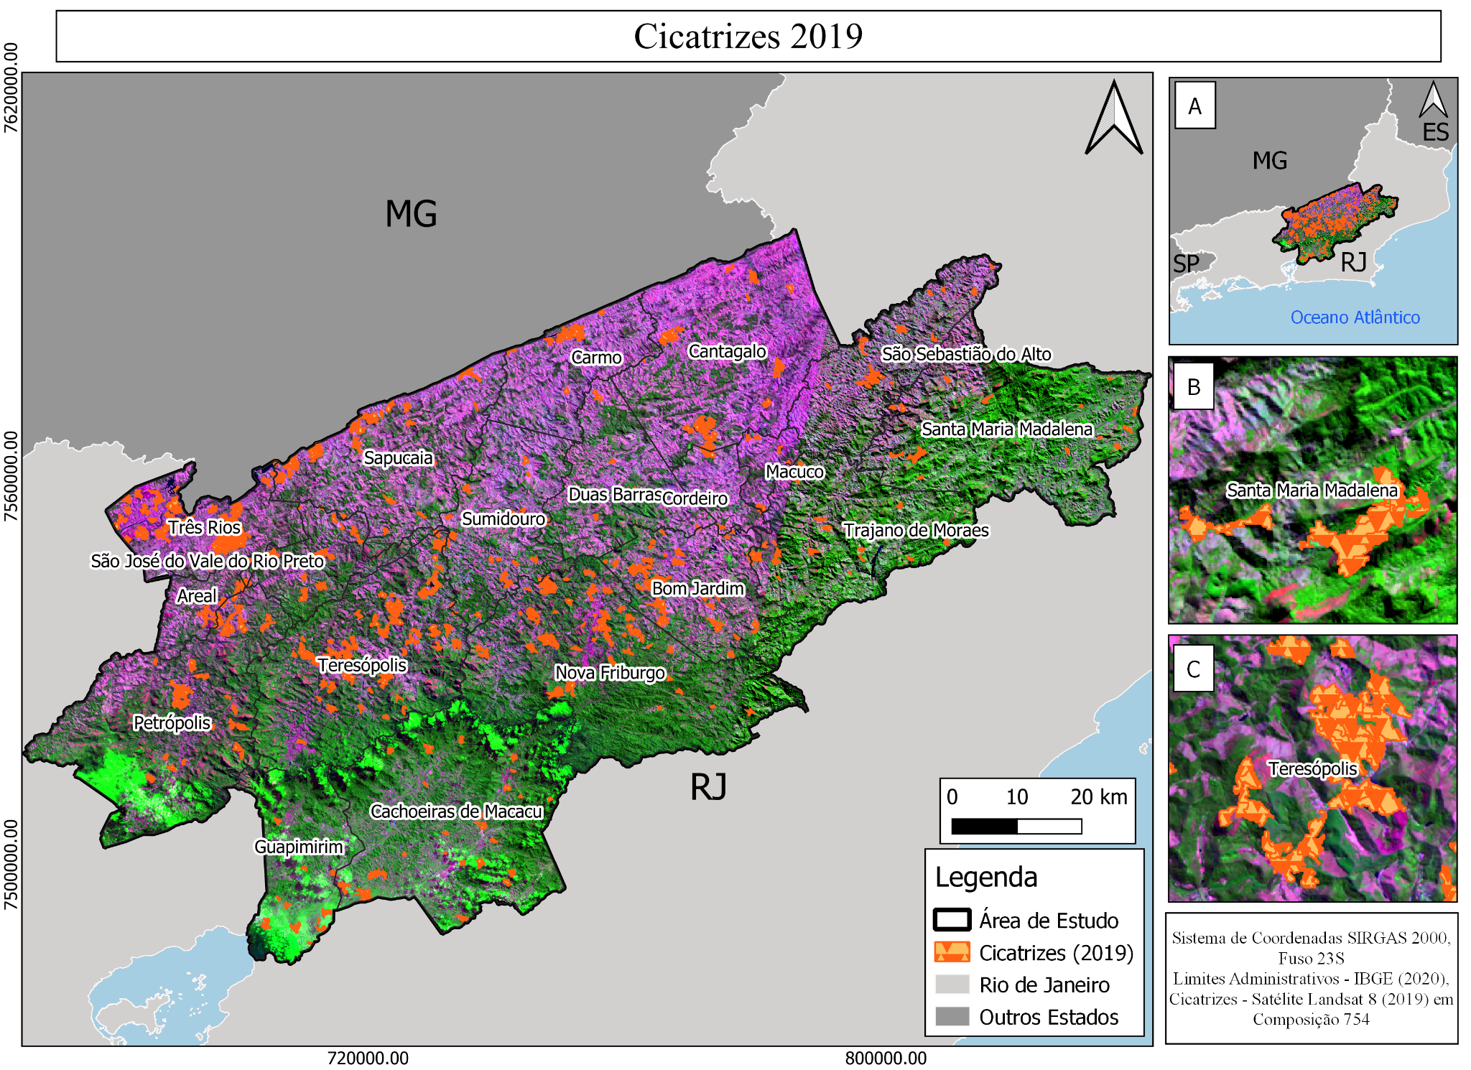Click the inset label box B
Screen dimensions: 1471x1070
(x=1194, y=386)
